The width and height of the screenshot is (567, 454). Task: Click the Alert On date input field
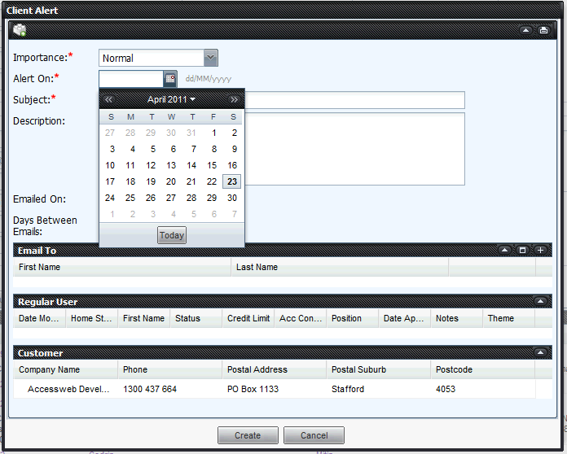131,79
